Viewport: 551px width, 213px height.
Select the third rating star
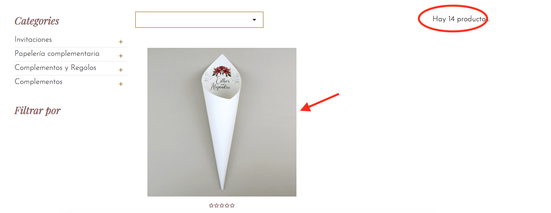[222, 205]
